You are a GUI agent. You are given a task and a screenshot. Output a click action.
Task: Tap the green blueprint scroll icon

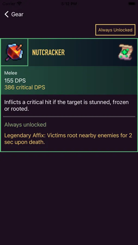[126, 52]
